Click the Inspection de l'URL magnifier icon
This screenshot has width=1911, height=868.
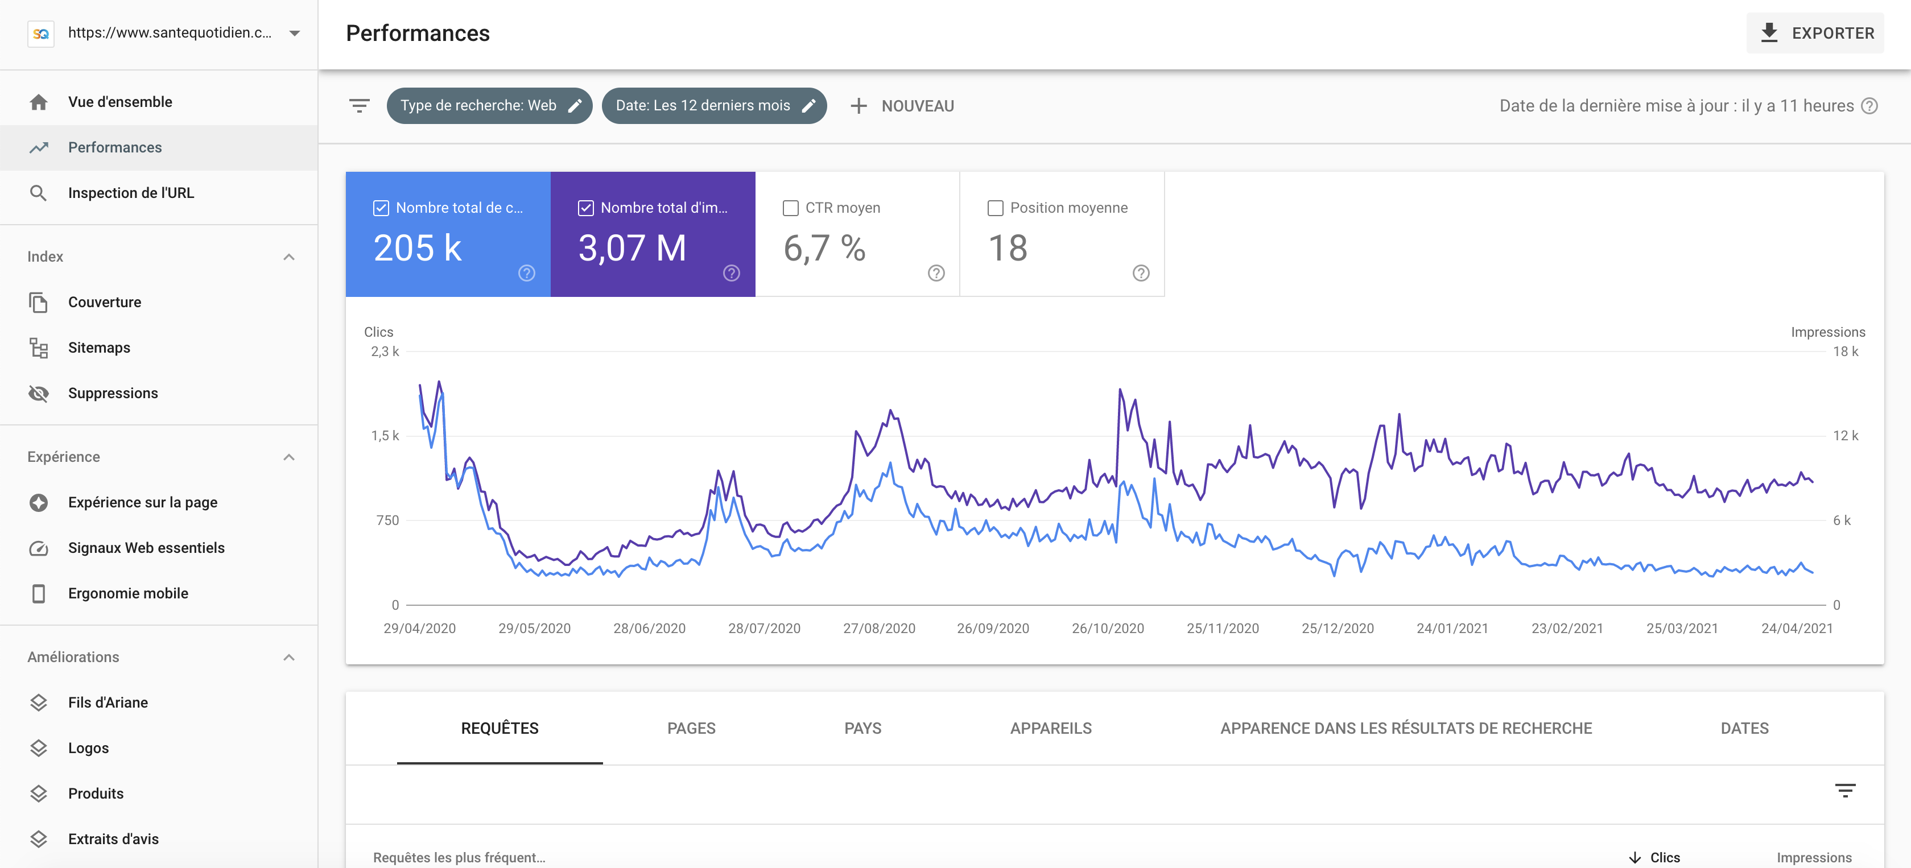39,193
